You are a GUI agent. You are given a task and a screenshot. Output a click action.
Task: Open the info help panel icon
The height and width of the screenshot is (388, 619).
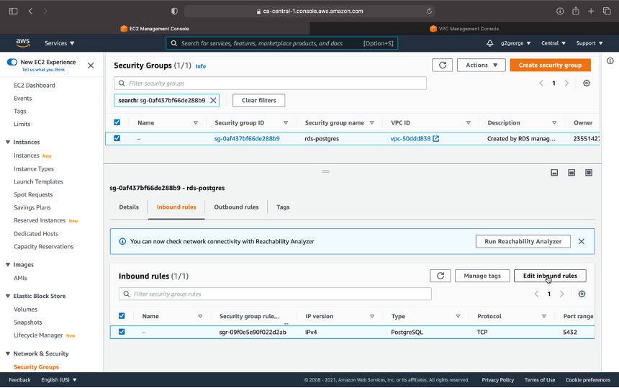point(610,60)
